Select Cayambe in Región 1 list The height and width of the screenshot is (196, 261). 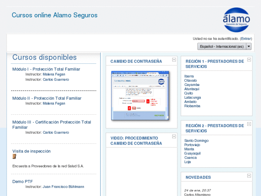click(x=192, y=85)
